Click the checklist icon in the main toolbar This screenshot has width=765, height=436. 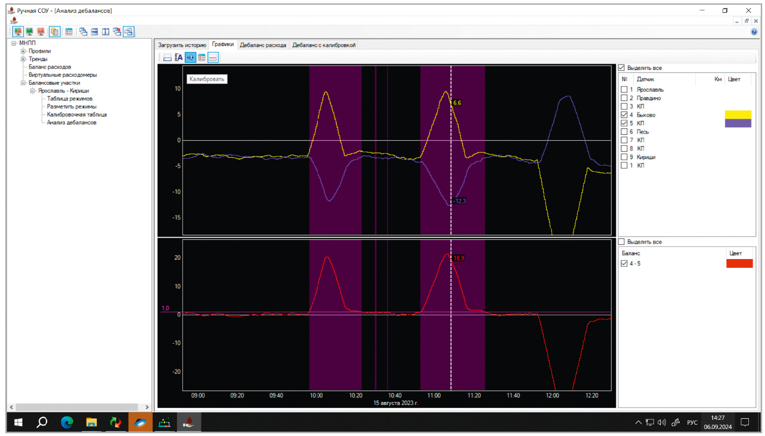[69, 32]
